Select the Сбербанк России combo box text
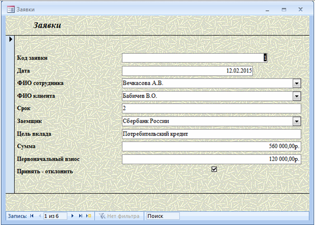 coord(146,121)
